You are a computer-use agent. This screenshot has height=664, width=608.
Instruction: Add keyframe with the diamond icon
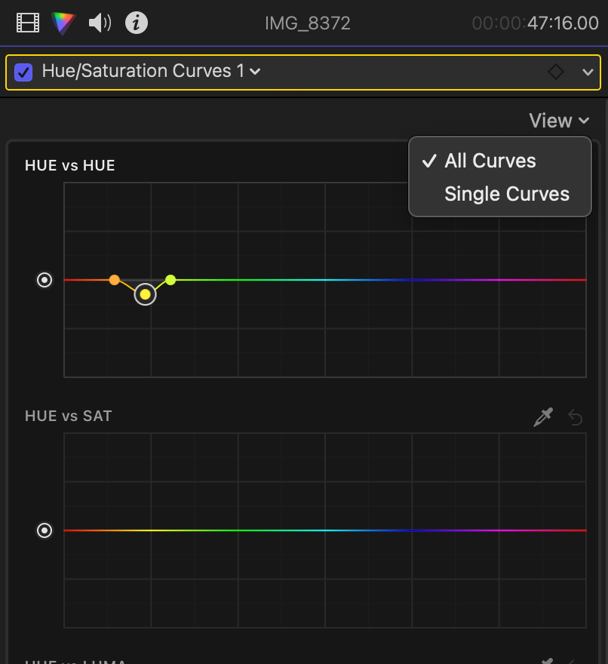(555, 72)
